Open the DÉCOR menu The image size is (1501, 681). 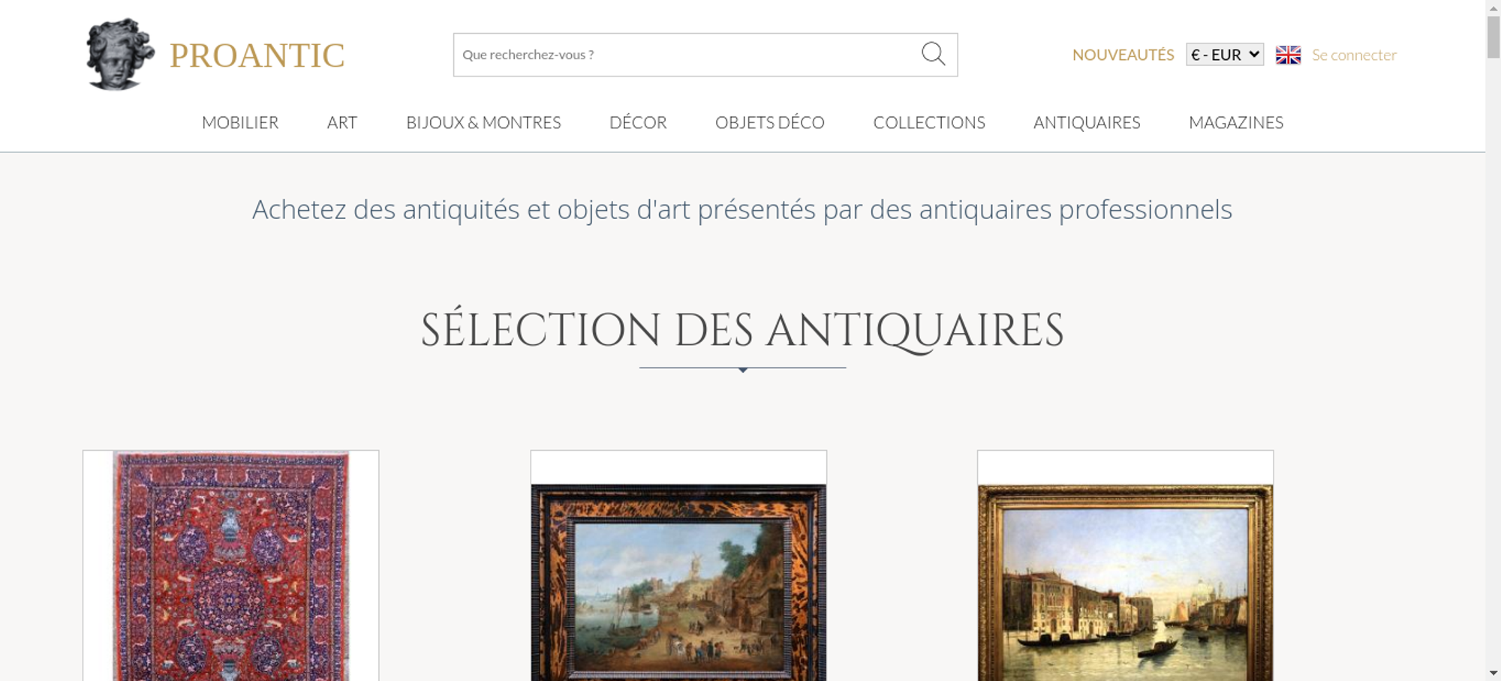(638, 122)
